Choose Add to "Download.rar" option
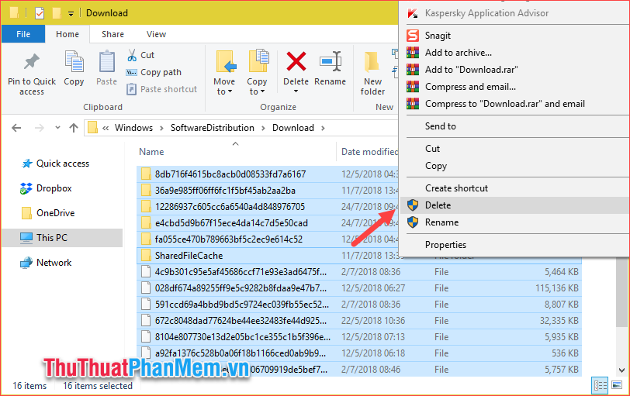The height and width of the screenshot is (396, 630). click(471, 70)
